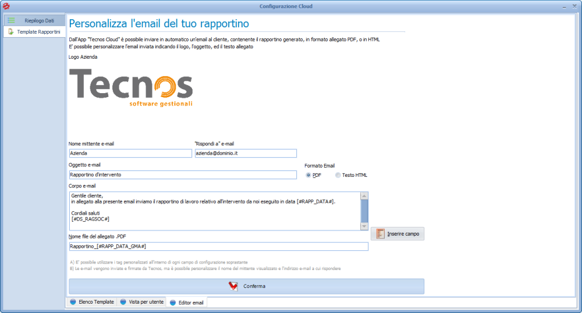Click the Corpo e-mail scrollbar thumb
582x313 pixels.
(364, 211)
